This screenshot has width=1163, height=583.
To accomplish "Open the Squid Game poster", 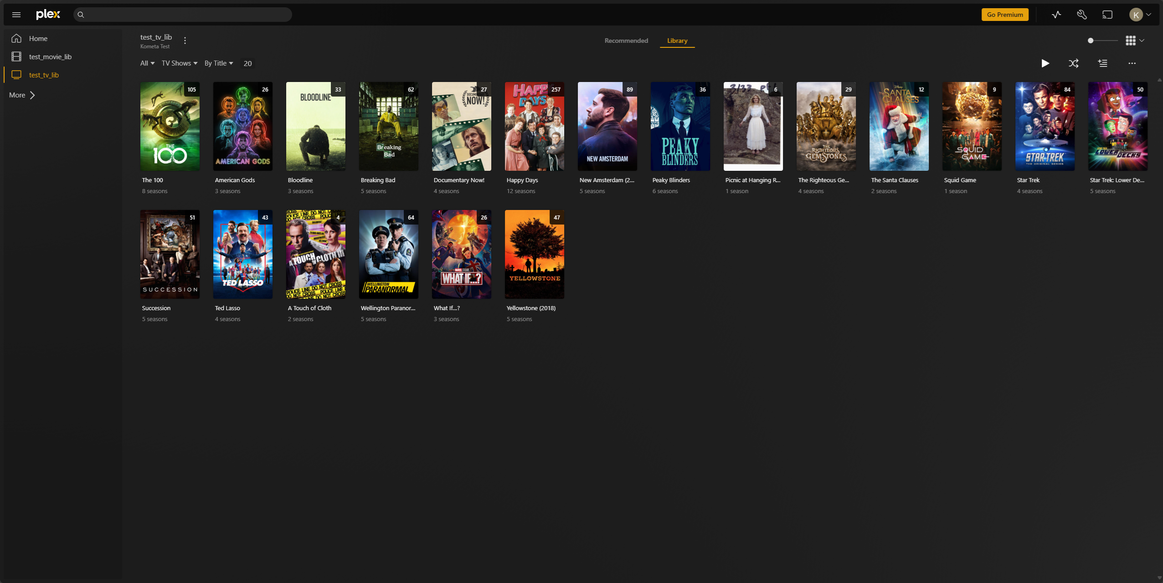I will (972, 127).
